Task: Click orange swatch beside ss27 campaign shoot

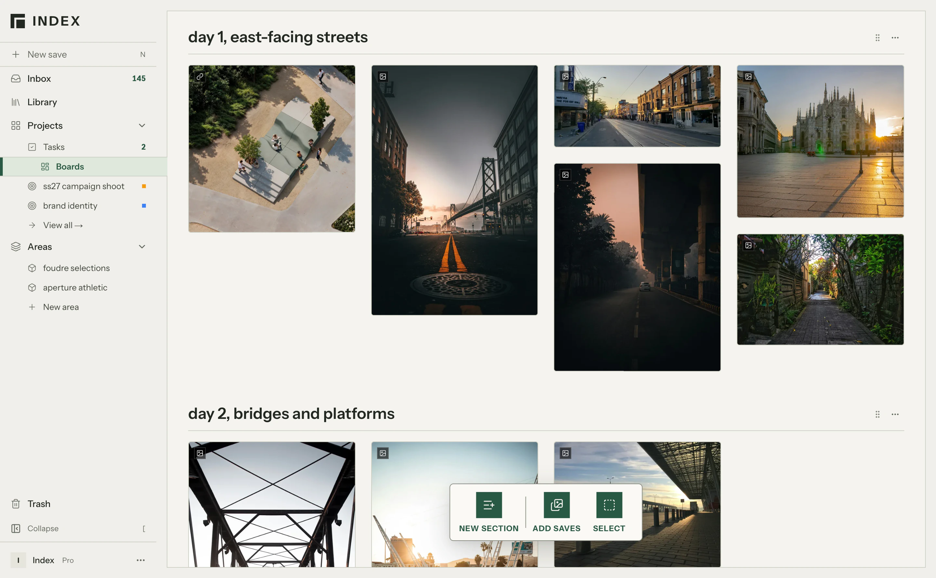Action: 144,186
